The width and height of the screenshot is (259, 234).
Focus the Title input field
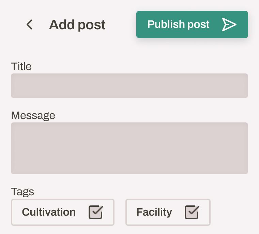[129, 86]
